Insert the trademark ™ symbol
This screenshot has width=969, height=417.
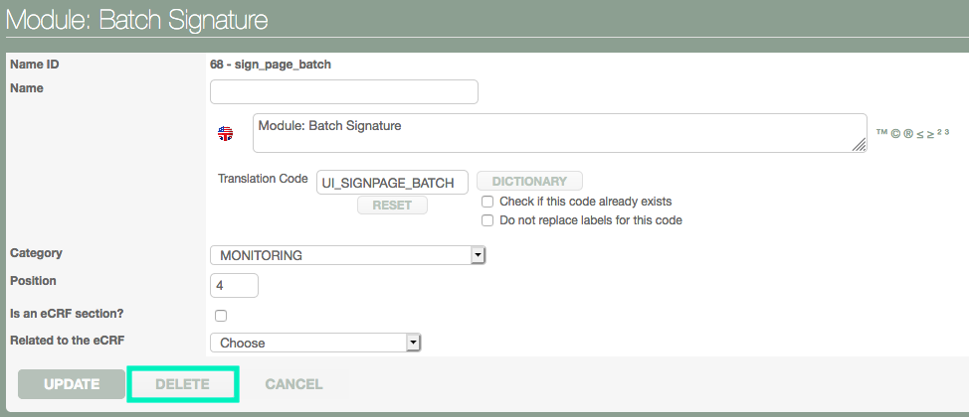[x=881, y=132]
